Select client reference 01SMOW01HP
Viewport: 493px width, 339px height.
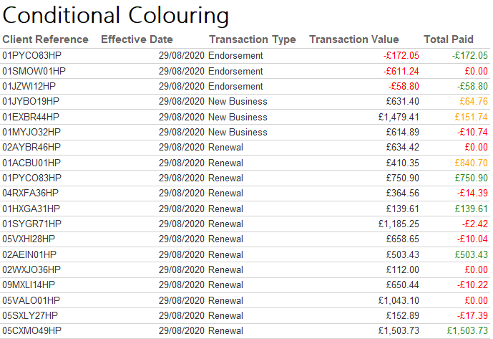tap(34, 71)
